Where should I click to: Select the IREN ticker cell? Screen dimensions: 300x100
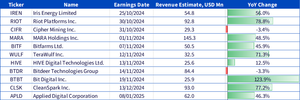(16, 13)
